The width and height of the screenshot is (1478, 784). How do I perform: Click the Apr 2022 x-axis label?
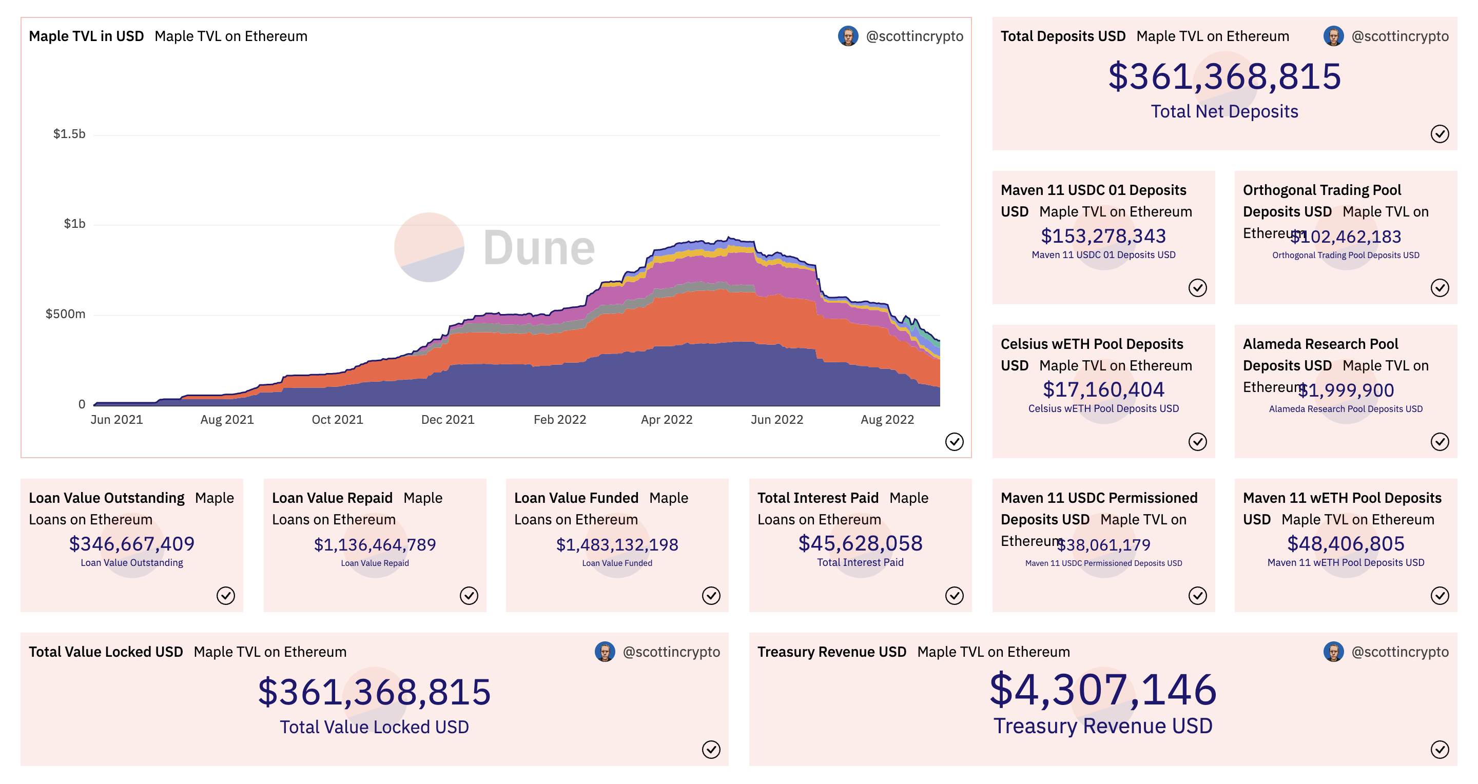[x=666, y=420]
